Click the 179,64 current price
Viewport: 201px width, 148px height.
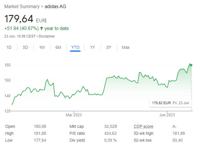point(19,19)
